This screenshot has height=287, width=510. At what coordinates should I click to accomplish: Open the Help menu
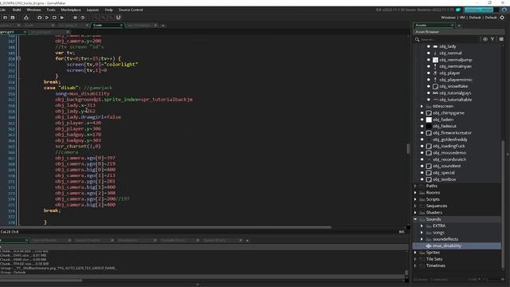(x=109, y=10)
